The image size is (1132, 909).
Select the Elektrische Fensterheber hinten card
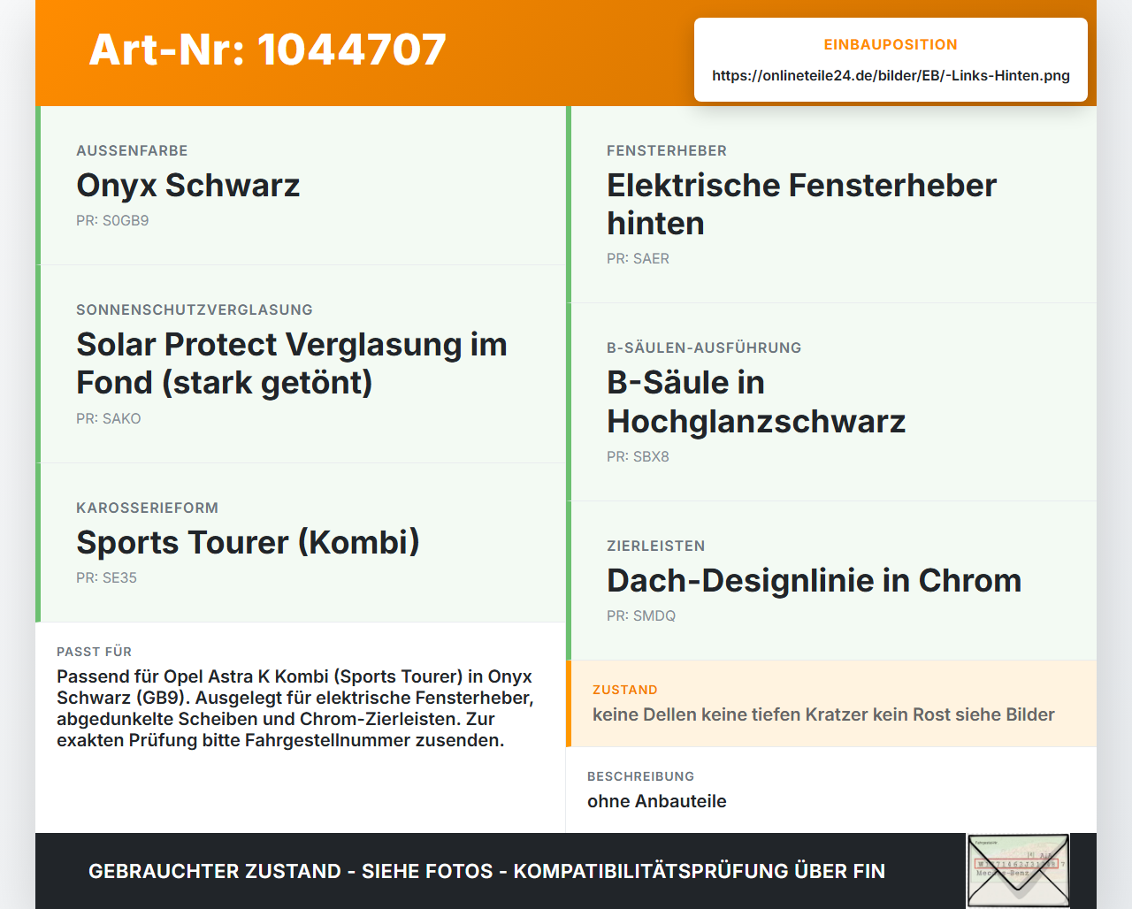pyautogui.click(x=831, y=204)
